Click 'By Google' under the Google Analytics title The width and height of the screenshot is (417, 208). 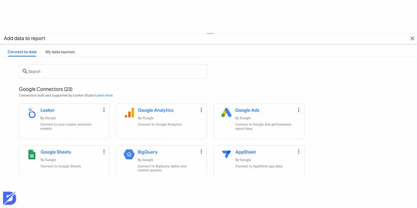click(x=146, y=118)
